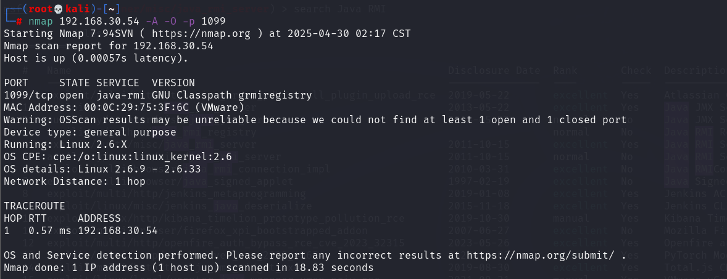Screen dimensions: 727x279
Task: Click the -A flag in the command
Action: [x=151, y=22]
